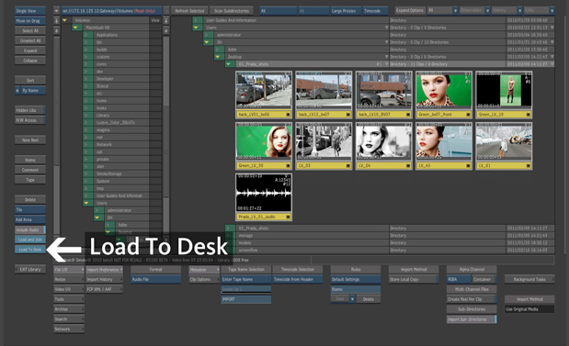This screenshot has width=569, height=346.
Task: Open Import Preferences submenu
Action: click(104, 270)
